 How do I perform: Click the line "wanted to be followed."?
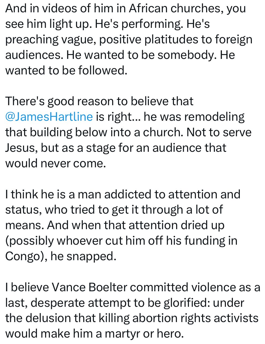click(66, 70)
